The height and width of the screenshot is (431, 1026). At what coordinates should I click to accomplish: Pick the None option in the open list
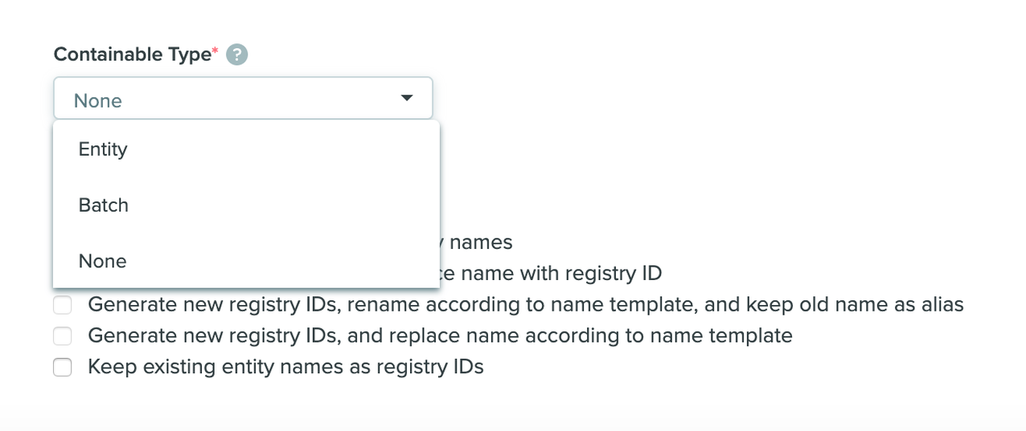click(x=246, y=262)
